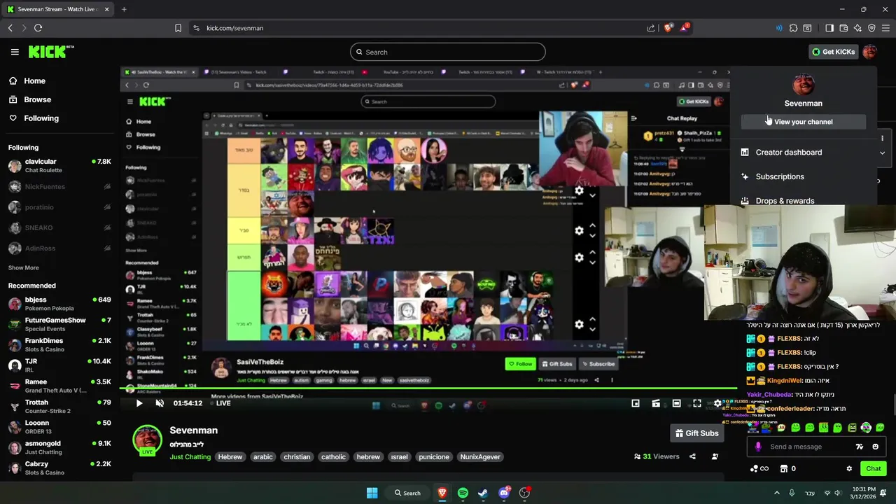
Task: Open player settings gear
Action: [x=717, y=403]
